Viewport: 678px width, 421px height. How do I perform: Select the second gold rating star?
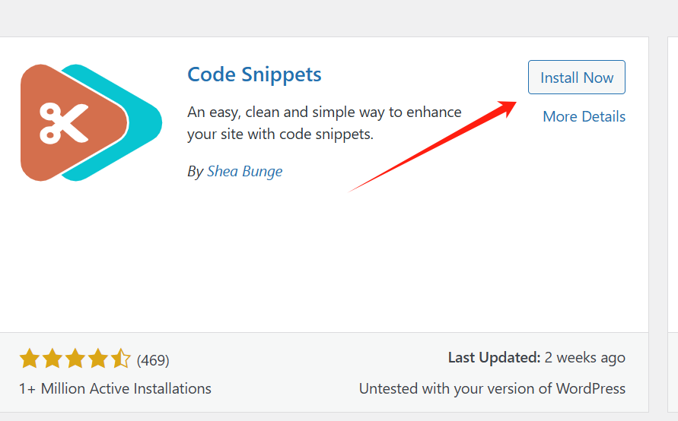pyautogui.click(x=53, y=359)
